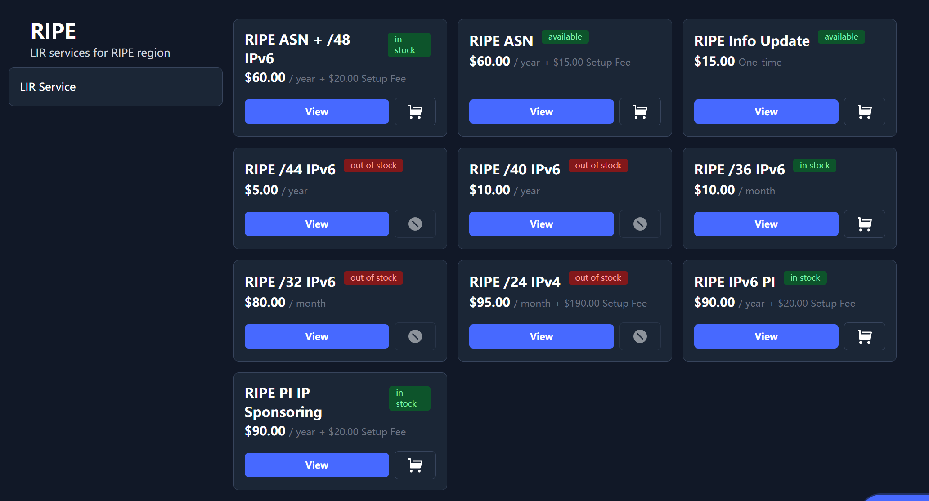The height and width of the screenshot is (501, 929).
Task: Click unavailable icon for RIPE /32 IPv6
Action: (415, 336)
